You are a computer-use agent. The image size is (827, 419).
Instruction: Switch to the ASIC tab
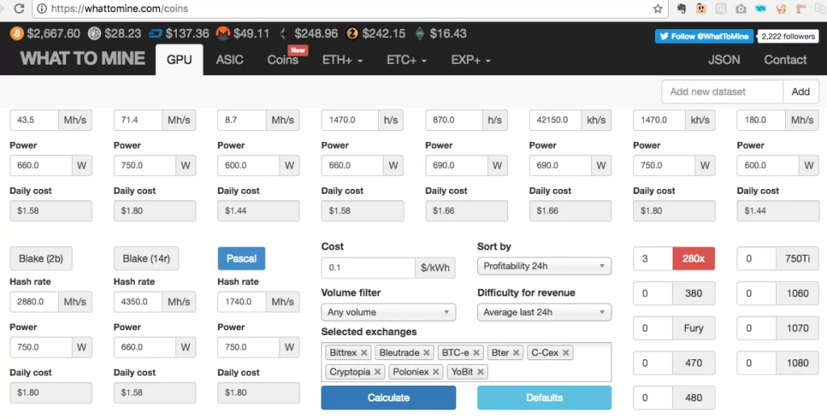[229, 60]
